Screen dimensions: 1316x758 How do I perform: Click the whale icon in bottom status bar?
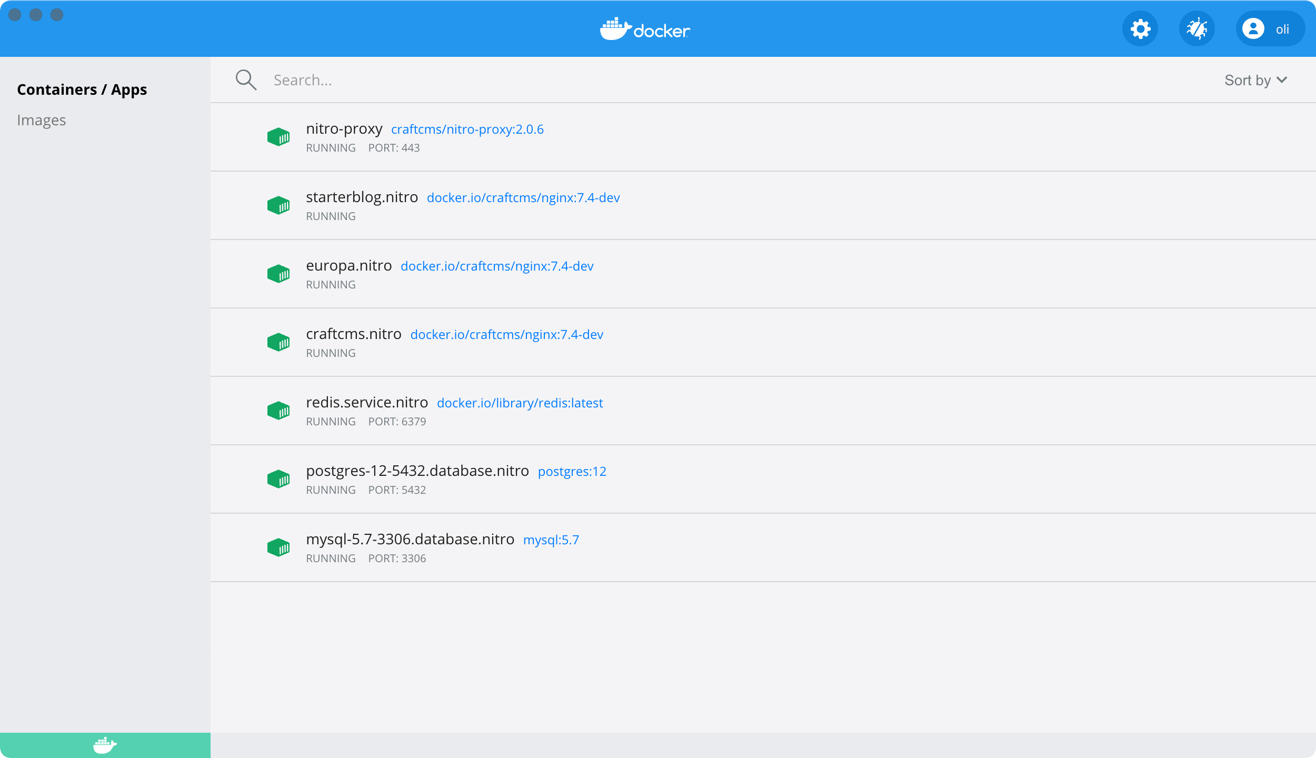(x=105, y=745)
